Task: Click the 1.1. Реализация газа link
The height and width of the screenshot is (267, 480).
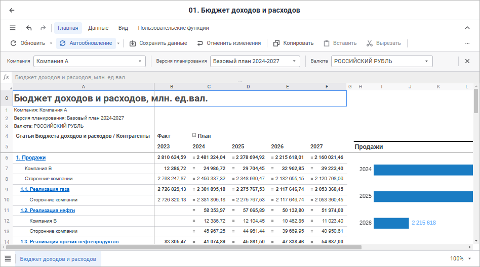Action: (x=45, y=189)
